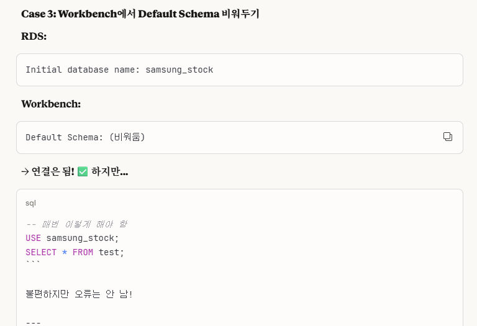The image size is (477, 326).
Task: Click the FROM keyword
Action: (x=83, y=252)
